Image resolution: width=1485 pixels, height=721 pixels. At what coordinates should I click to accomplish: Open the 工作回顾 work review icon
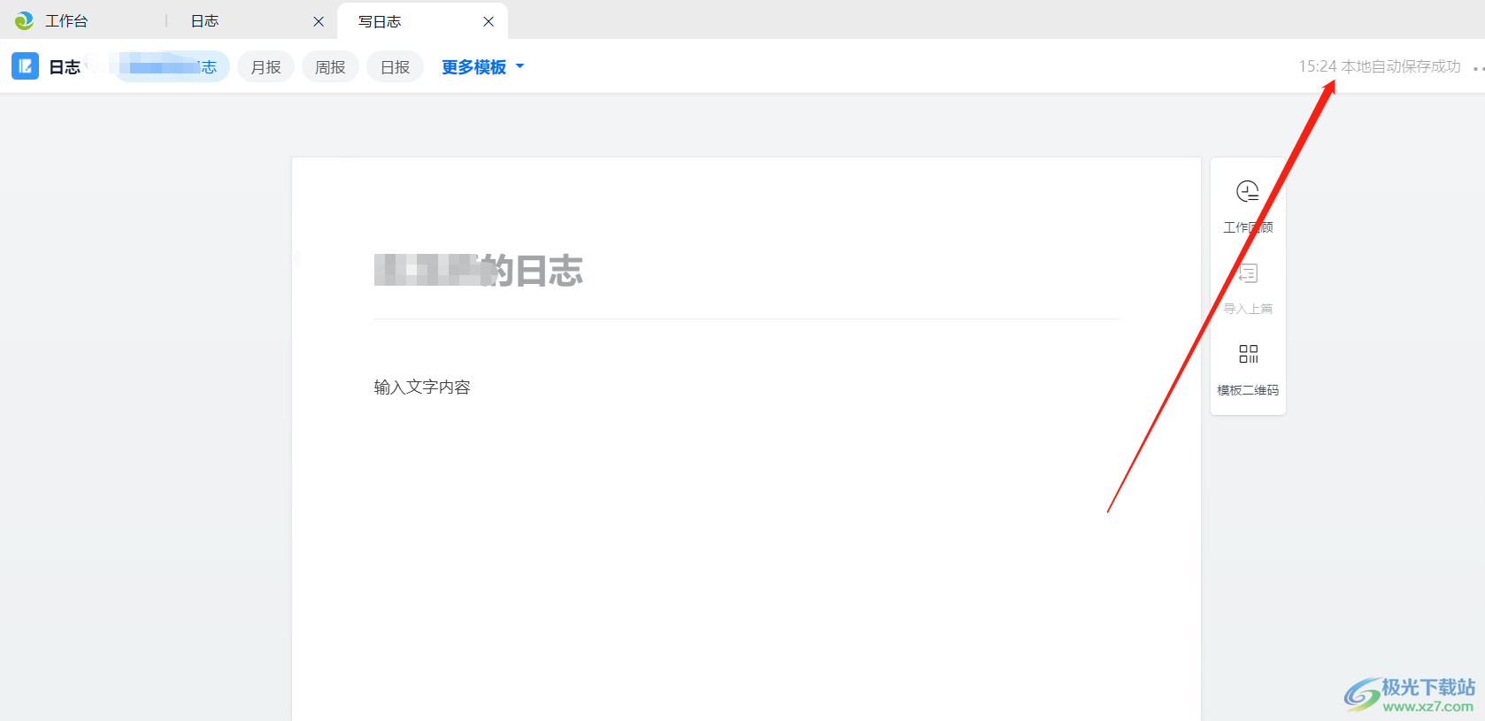click(1248, 192)
